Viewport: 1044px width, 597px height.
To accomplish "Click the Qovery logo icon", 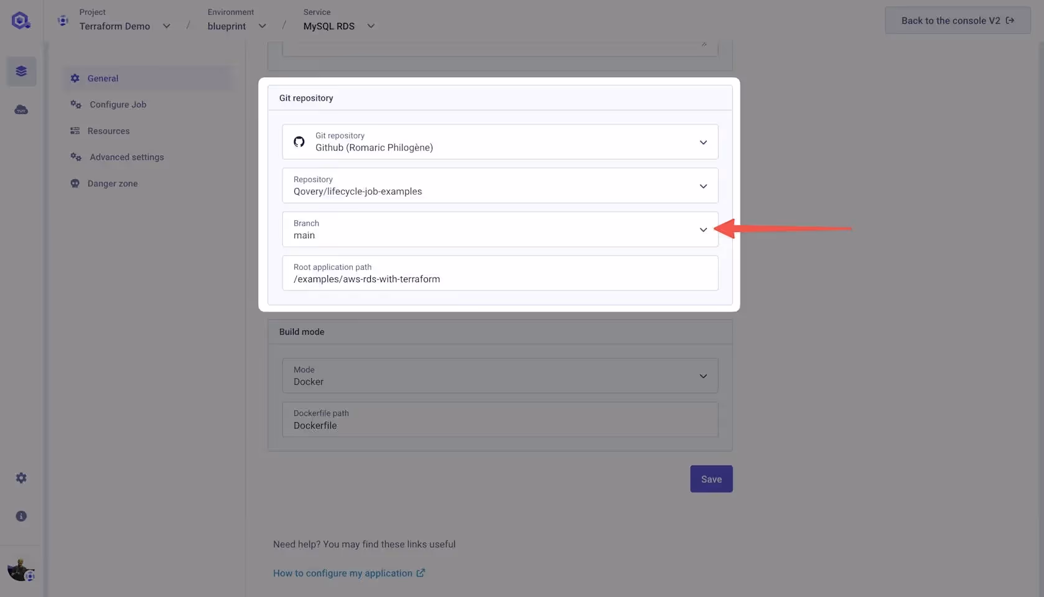I will [21, 19].
